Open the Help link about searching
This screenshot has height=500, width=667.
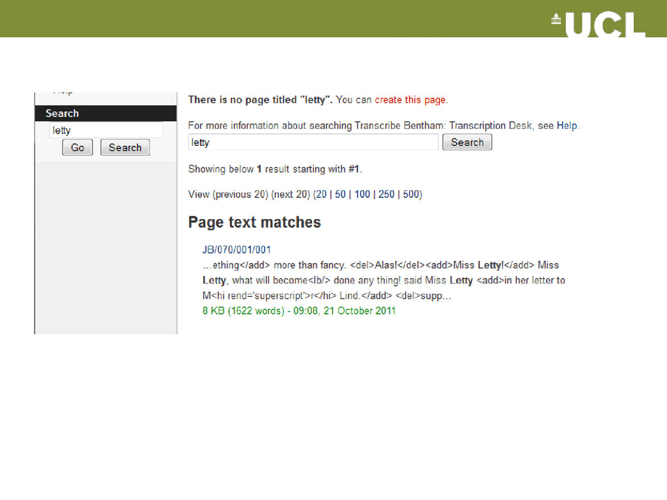click(x=567, y=126)
